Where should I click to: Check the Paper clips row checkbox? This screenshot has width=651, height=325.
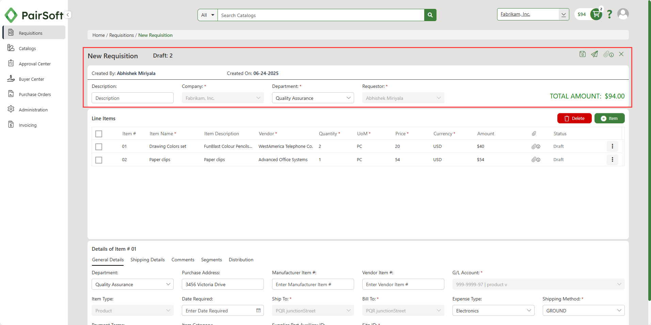99,160
